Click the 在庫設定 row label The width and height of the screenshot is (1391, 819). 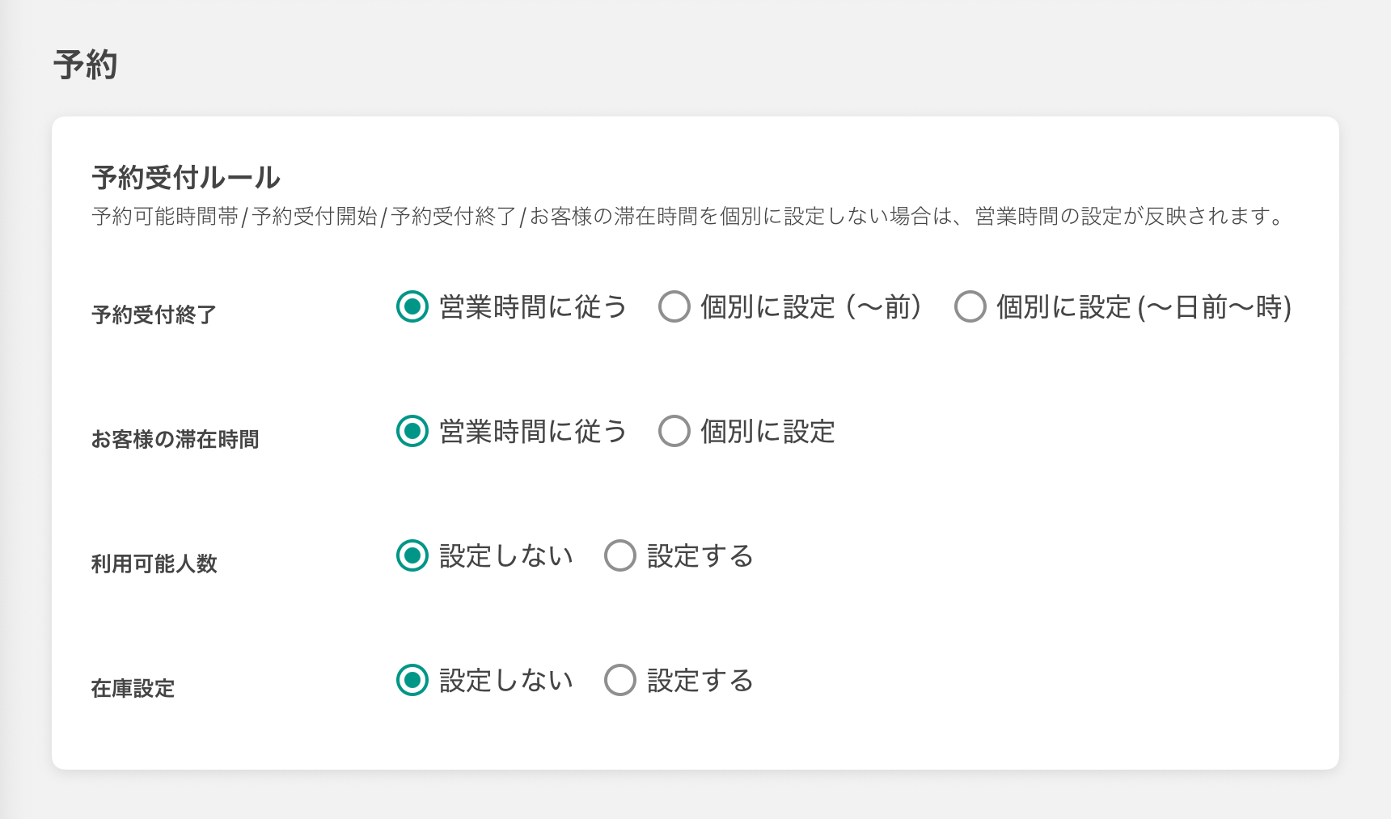[133, 688]
